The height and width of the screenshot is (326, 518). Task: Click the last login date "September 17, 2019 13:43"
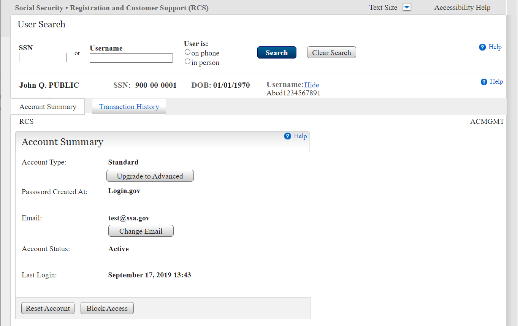[x=149, y=275]
